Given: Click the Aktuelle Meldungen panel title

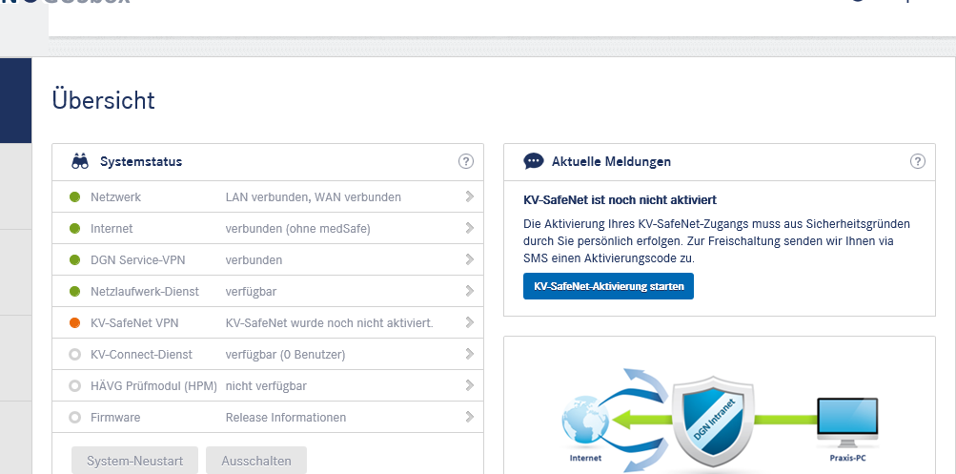Looking at the screenshot, I should pyautogui.click(x=612, y=162).
